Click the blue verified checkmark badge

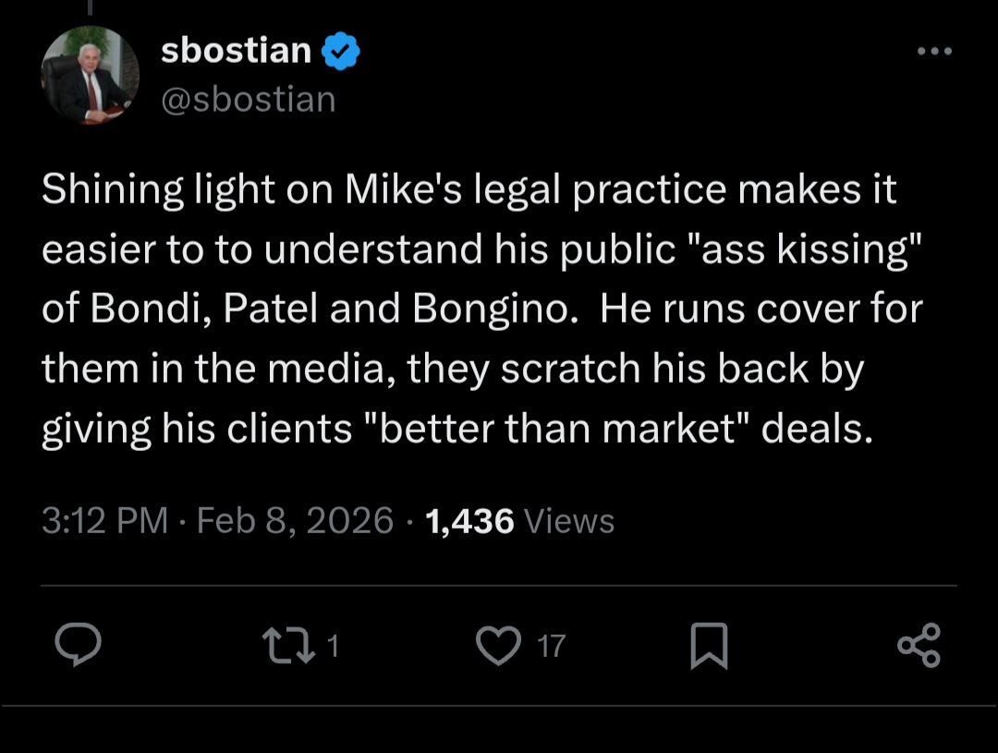click(x=340, y=52)
